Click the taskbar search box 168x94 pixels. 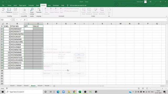pyautogui.click(x=24, y=92)
